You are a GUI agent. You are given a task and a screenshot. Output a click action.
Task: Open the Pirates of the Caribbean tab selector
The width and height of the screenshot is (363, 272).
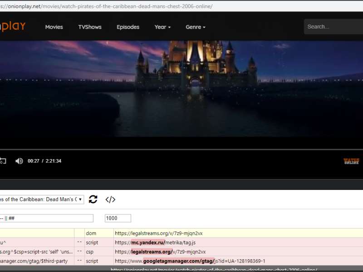[x=42, y=199]
